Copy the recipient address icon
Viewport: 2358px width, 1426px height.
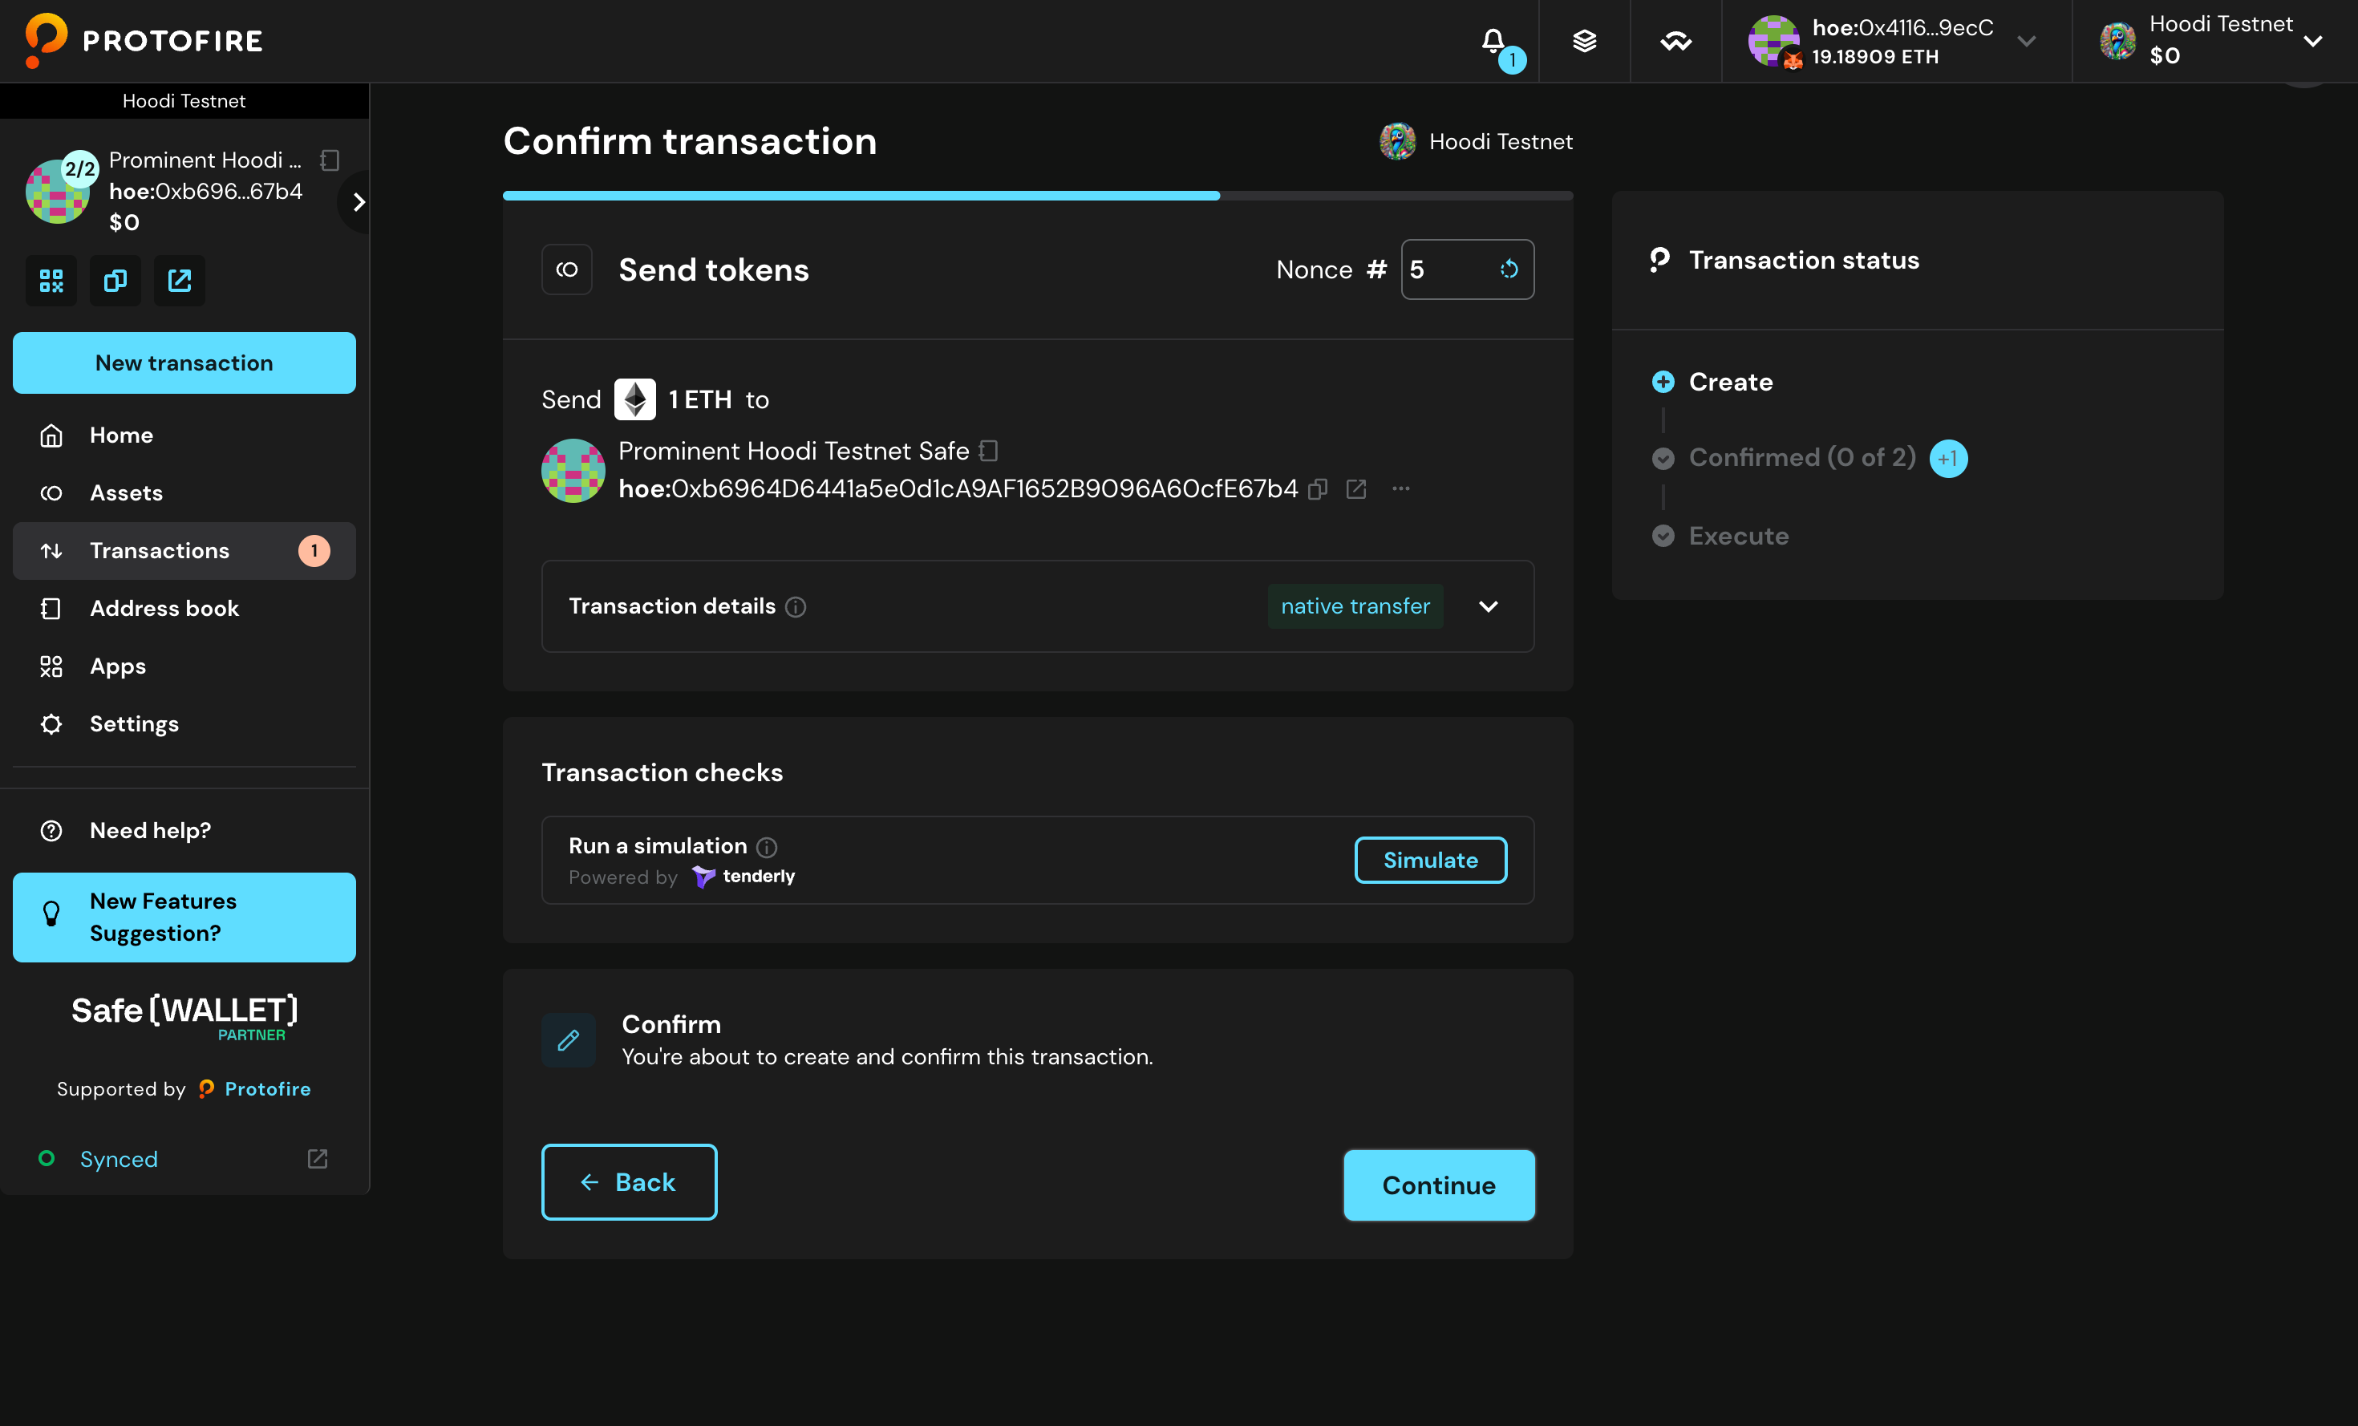(x=1318, y=489)
